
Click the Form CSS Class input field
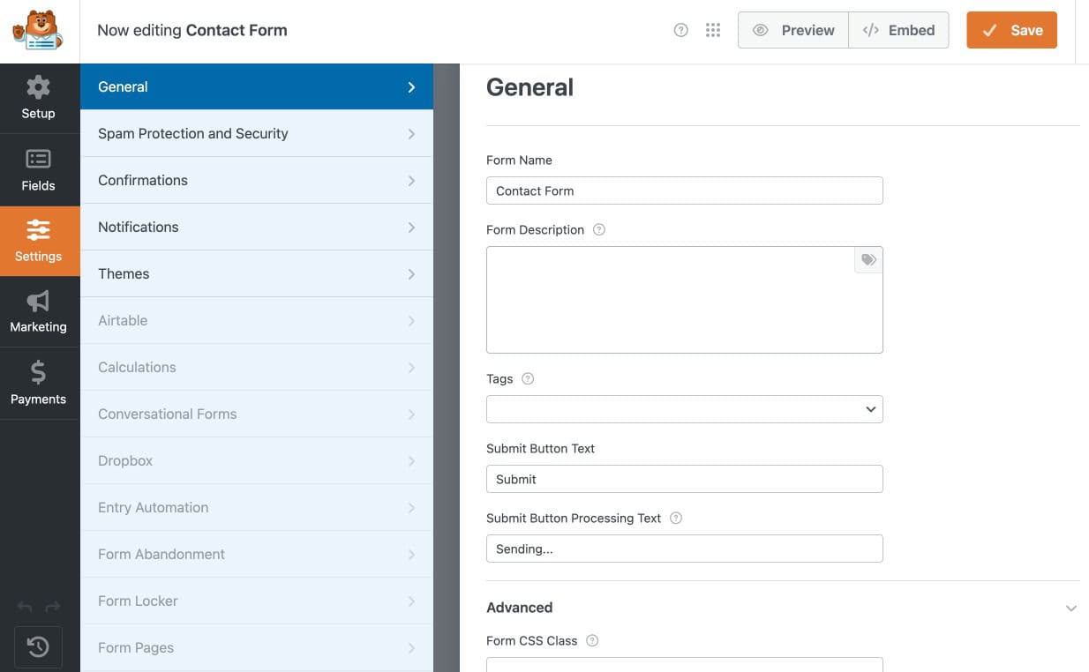(x=684, y=664)
